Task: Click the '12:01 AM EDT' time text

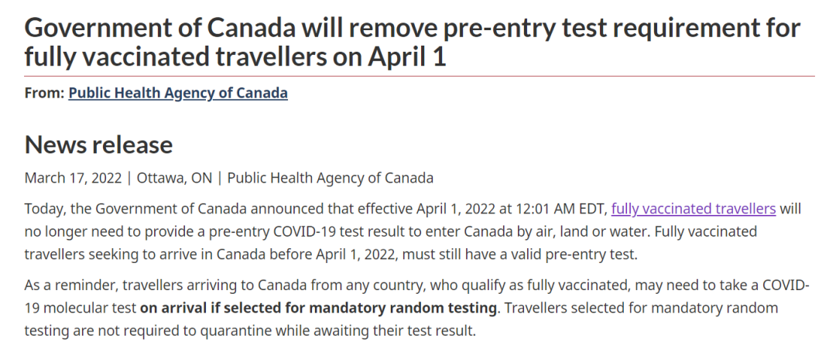Action: [x=561, y=208]
